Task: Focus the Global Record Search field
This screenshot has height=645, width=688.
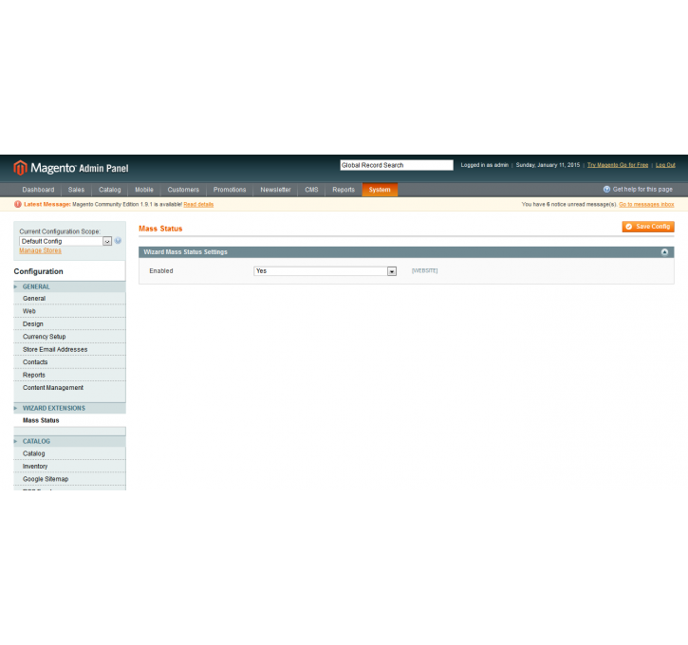Action: pyautogui.click(x=397, y=165)
